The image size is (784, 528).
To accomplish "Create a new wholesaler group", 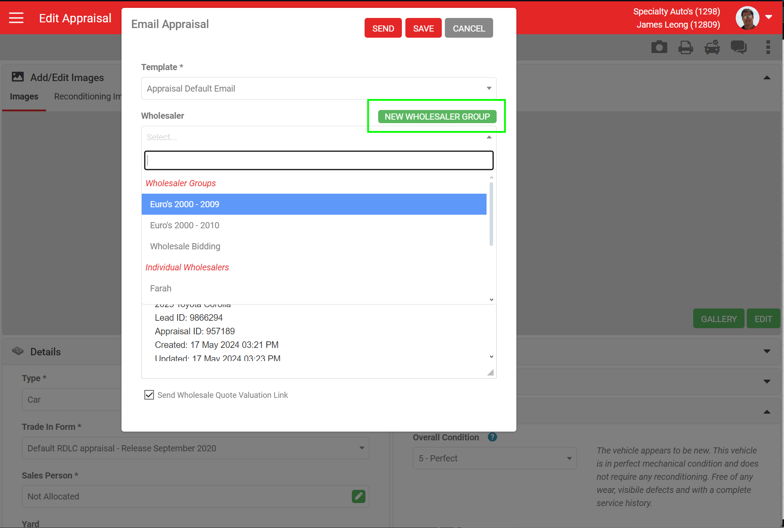I will pyautogui.click(x=437, y=117).
